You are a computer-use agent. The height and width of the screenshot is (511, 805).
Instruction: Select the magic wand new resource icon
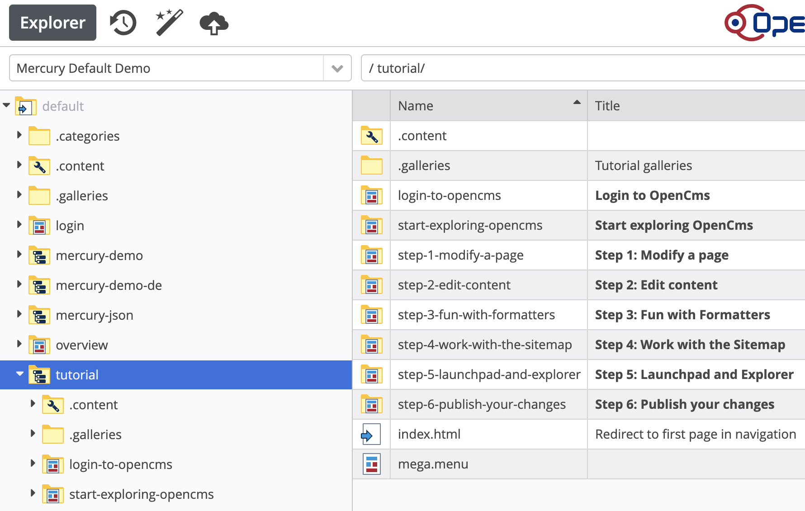tap(167, 23)
